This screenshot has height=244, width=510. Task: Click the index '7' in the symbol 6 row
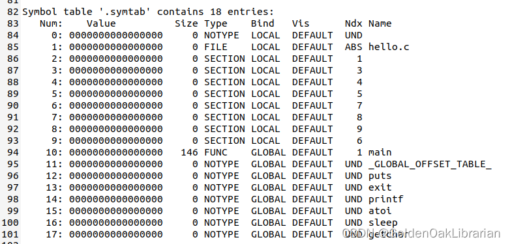(359, 105)
